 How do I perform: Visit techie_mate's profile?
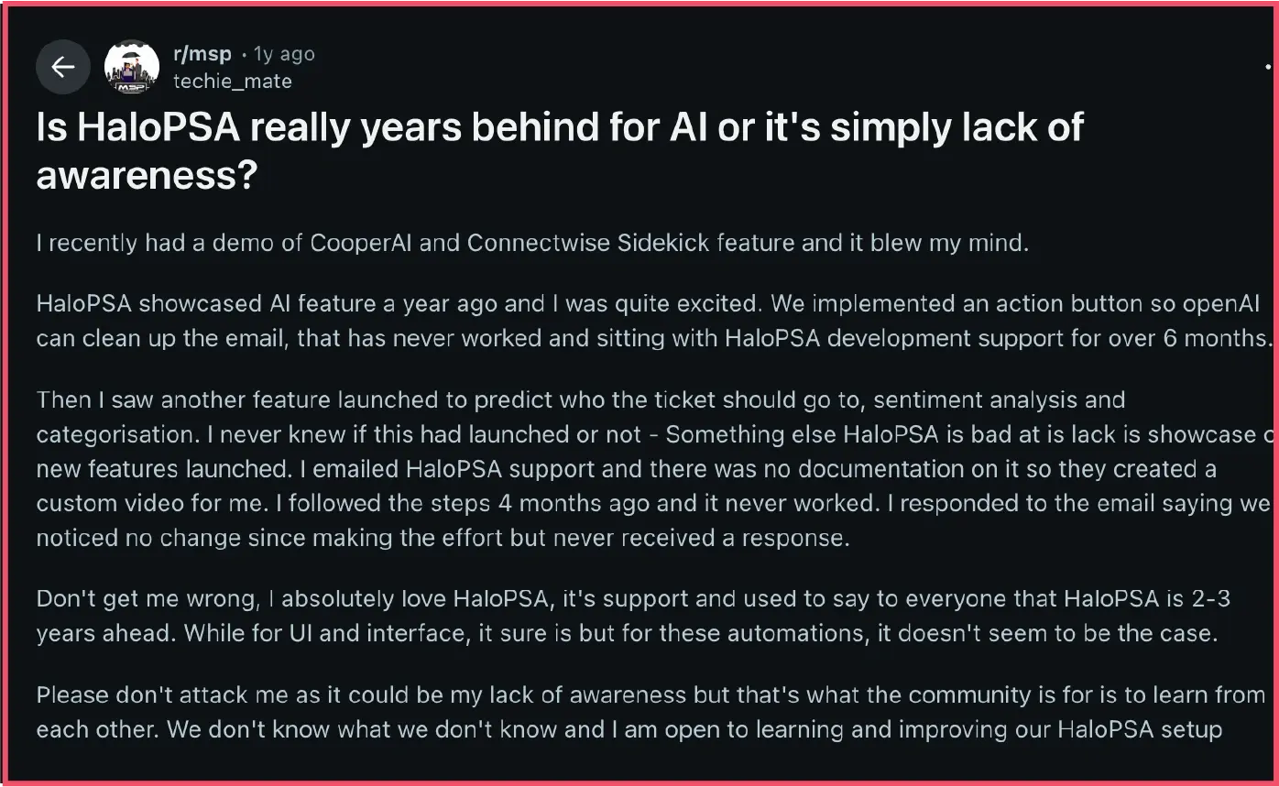(233, 81)
